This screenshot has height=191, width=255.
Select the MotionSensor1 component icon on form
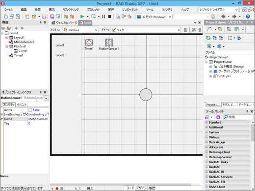click(109, 42)
